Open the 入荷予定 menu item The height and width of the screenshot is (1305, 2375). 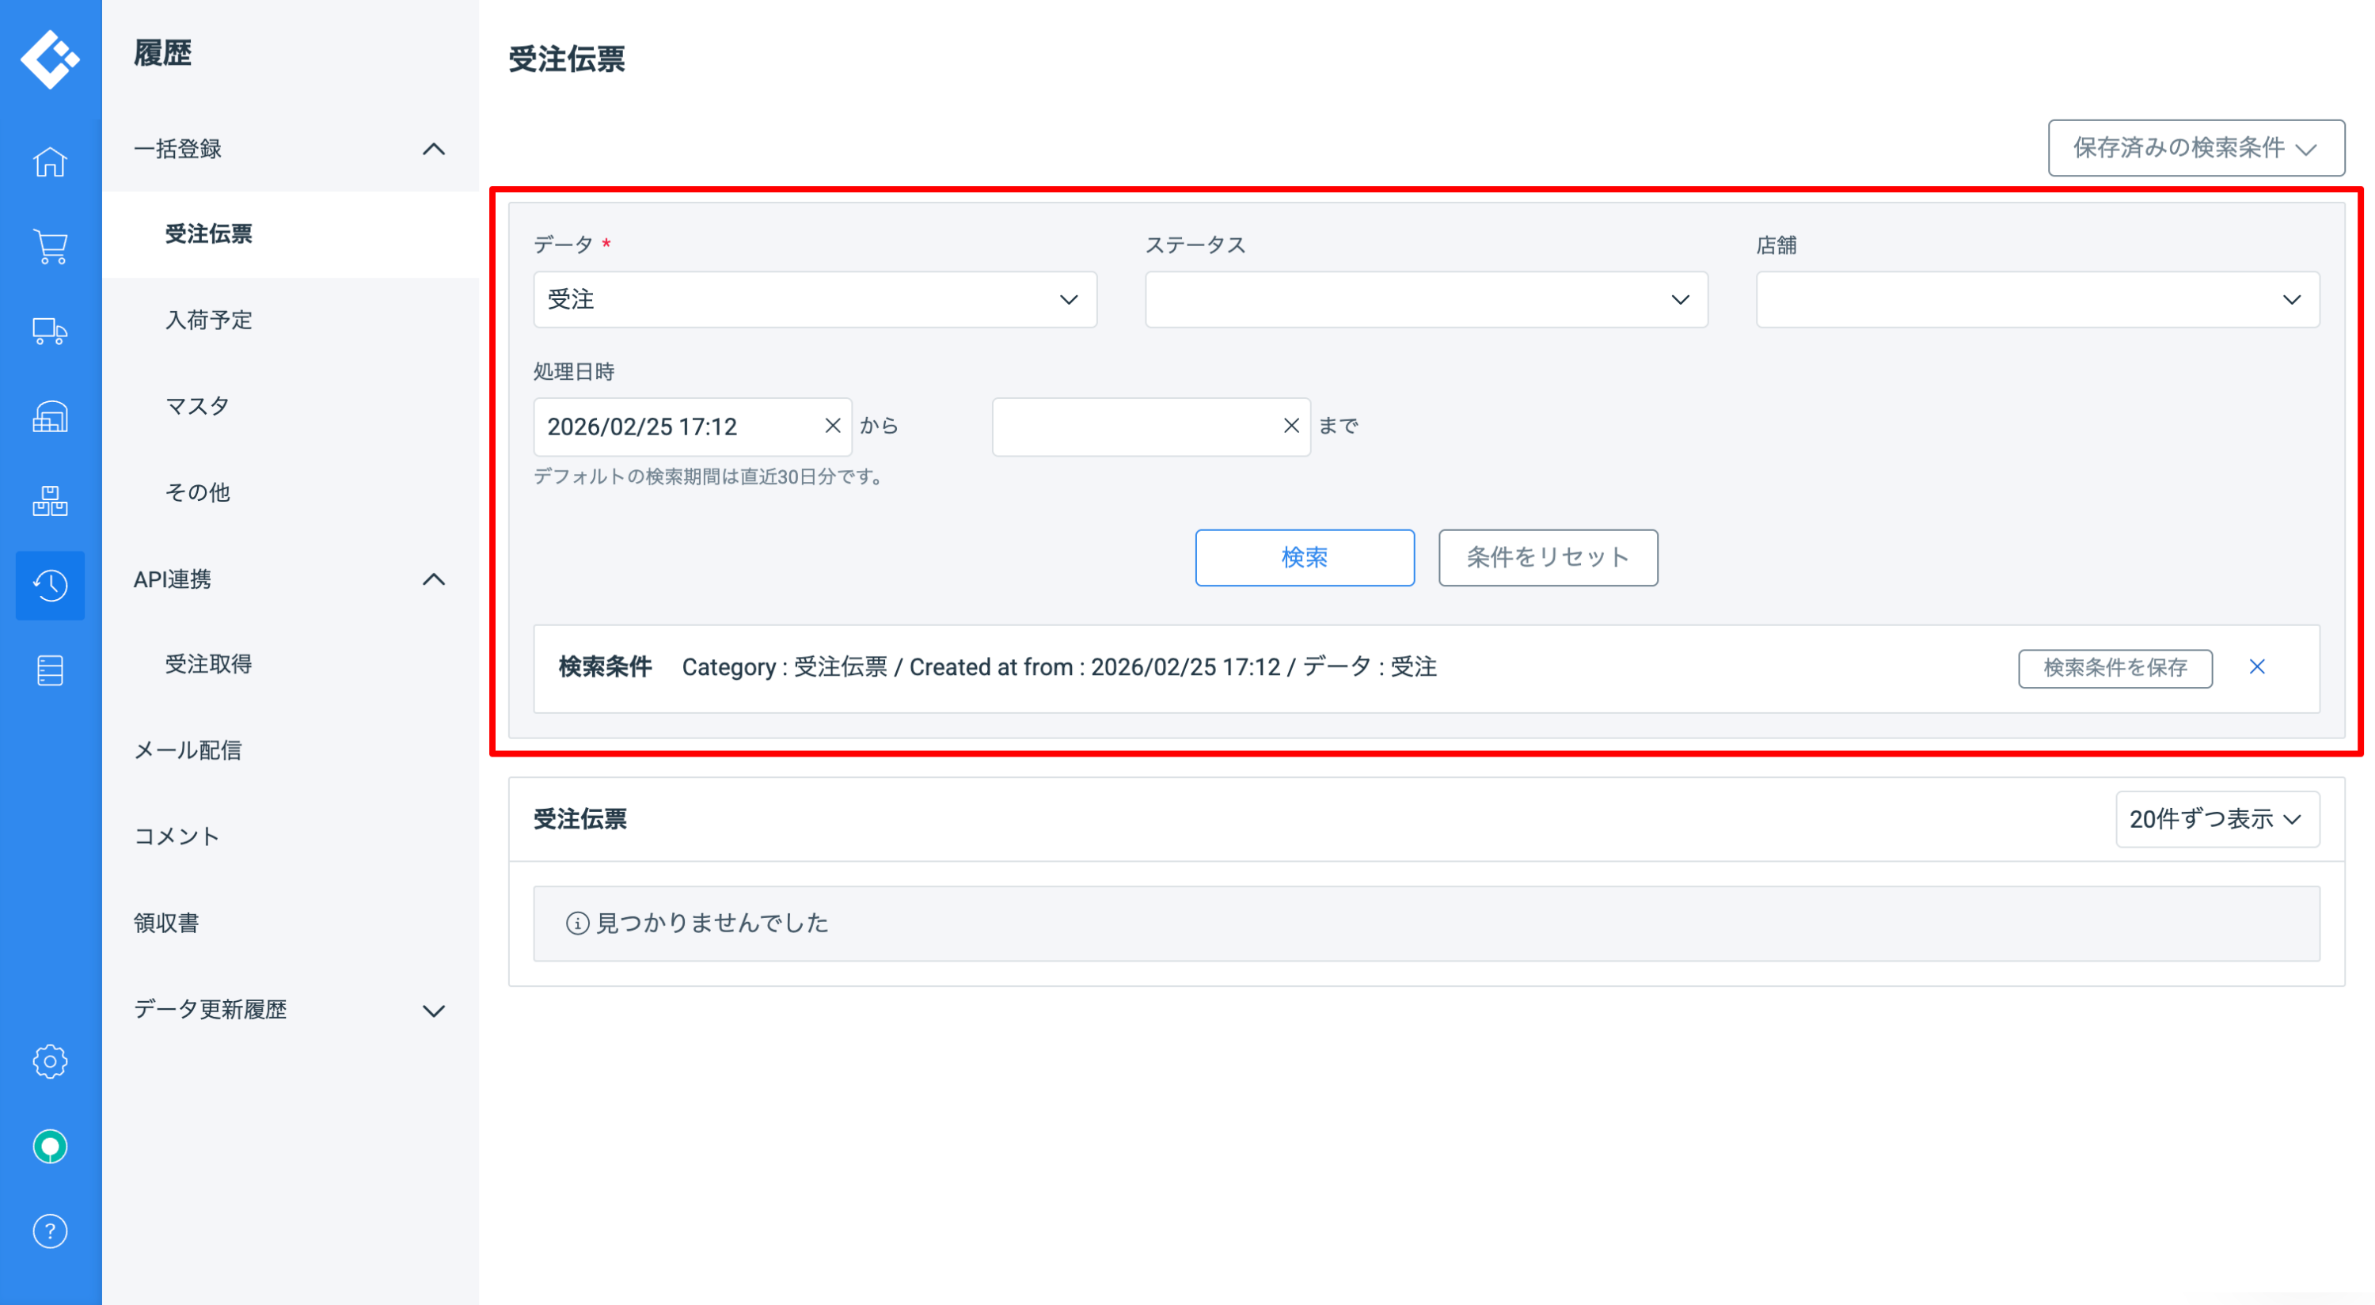(x=208, y=320)
